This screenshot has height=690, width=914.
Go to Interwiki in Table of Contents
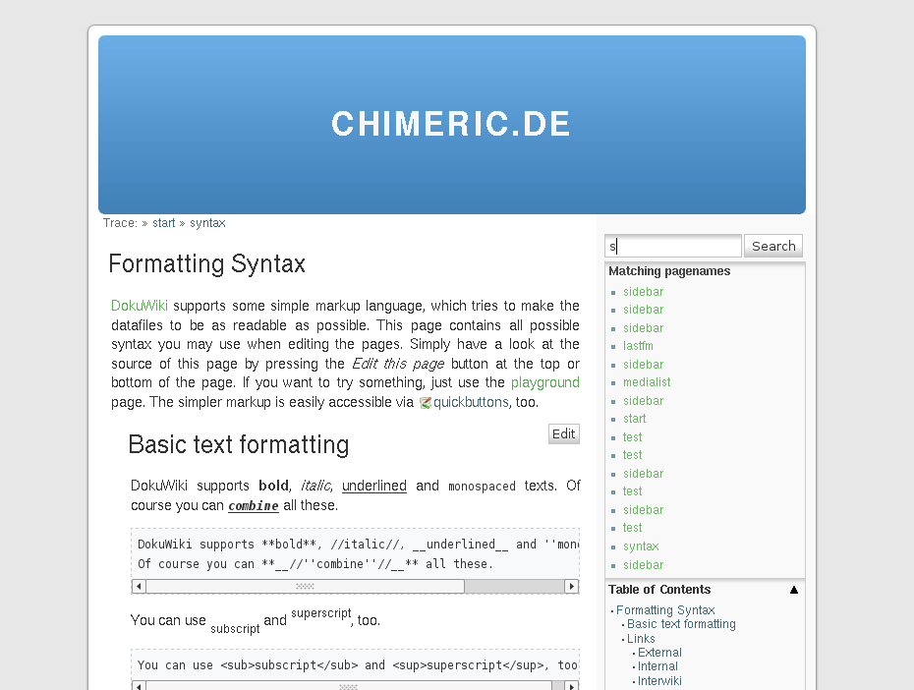(x=659, y=681)
